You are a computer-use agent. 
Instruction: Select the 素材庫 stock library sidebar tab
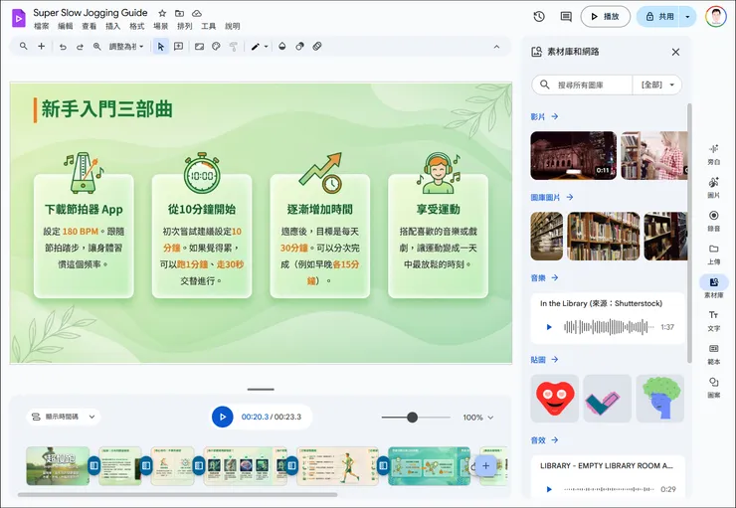713,287
